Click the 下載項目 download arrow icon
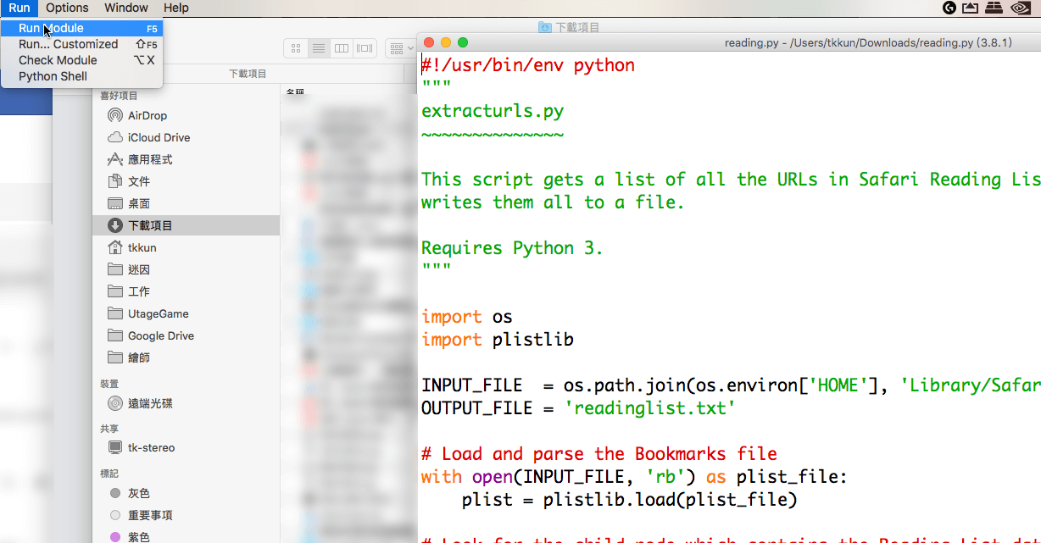This screenshot has height=543, width=1041. tap(115, 225)
